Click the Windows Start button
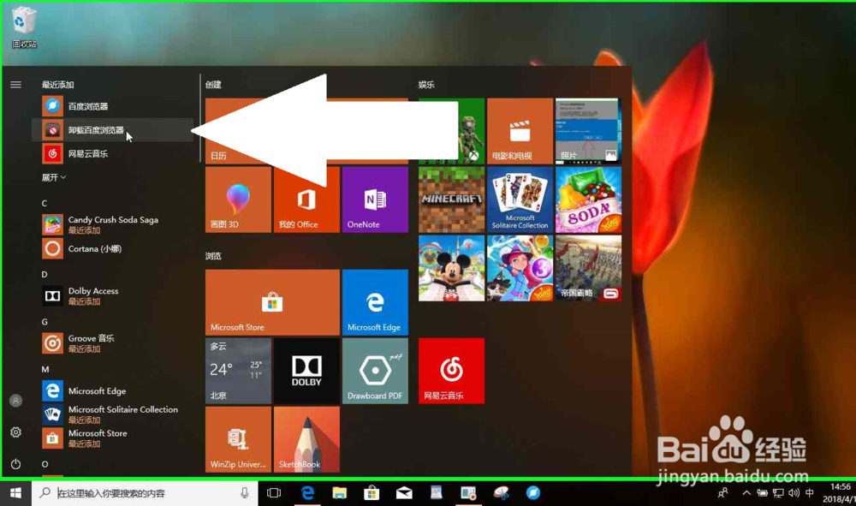The width and height of the screenshot is (856, 506). pyautogui.click(x=15, y=493)
